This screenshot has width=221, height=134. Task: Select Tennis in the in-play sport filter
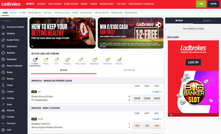click(46, 61)
